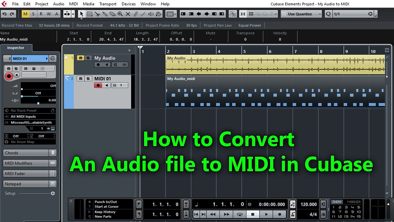
Task: Open the MIDI menu
Action: click(x=74, y=4)
